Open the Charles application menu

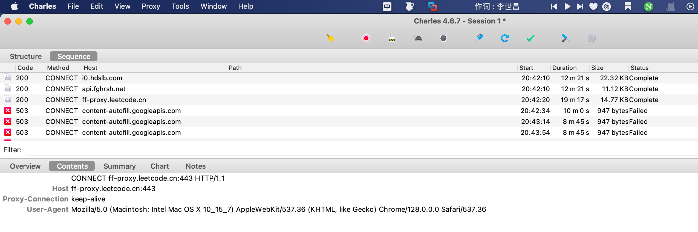click(42, 6)
